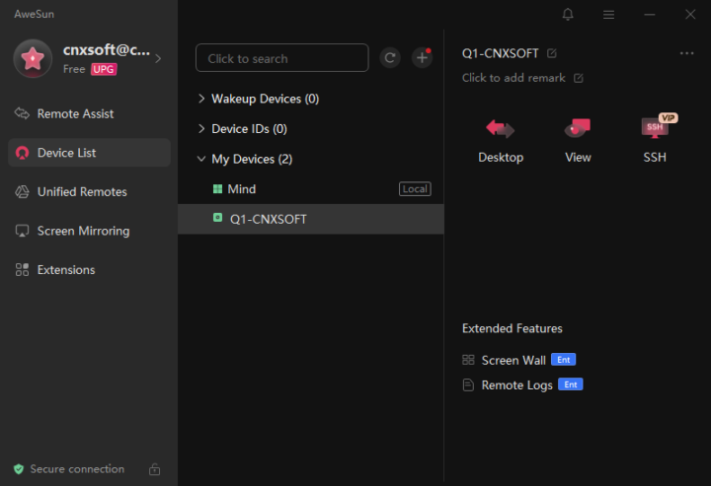Screen dimensions: 711x486
Task: Click the Remote Assist arrows icon
Action: [x=22, y=113]
